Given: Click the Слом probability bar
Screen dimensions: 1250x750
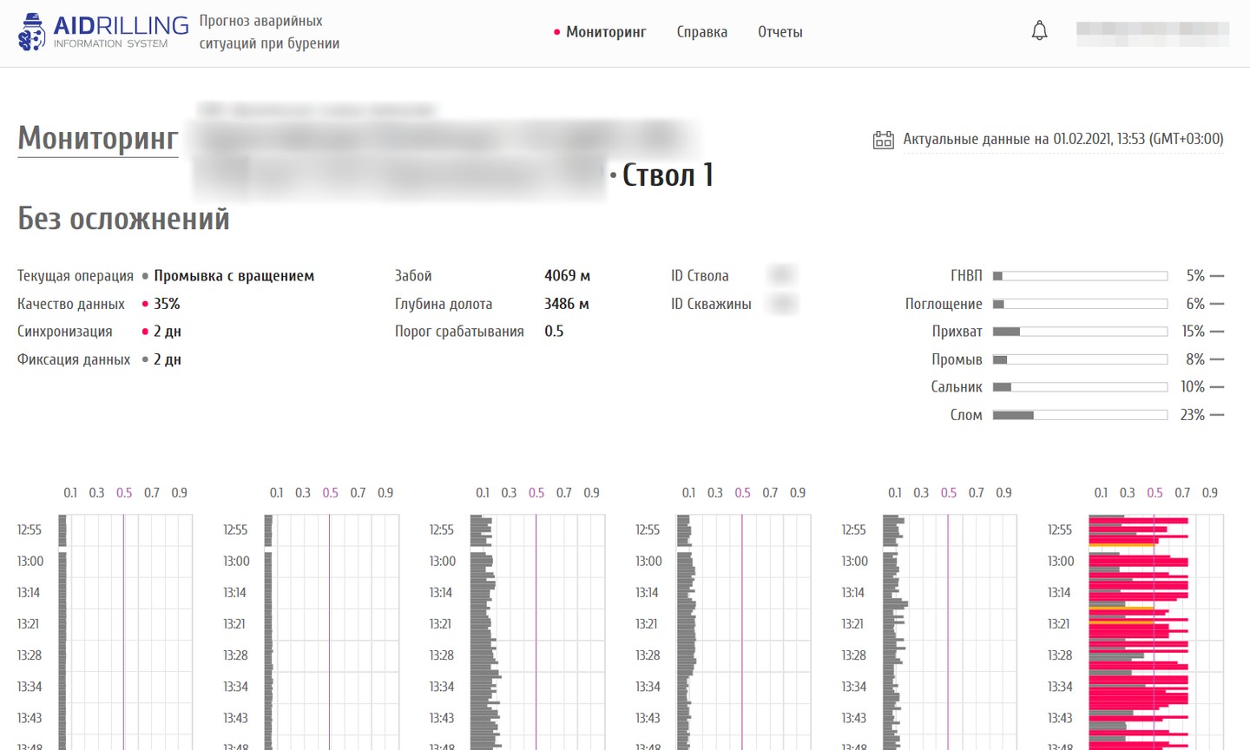Looking at the screenshot, I should point(1080,415).
